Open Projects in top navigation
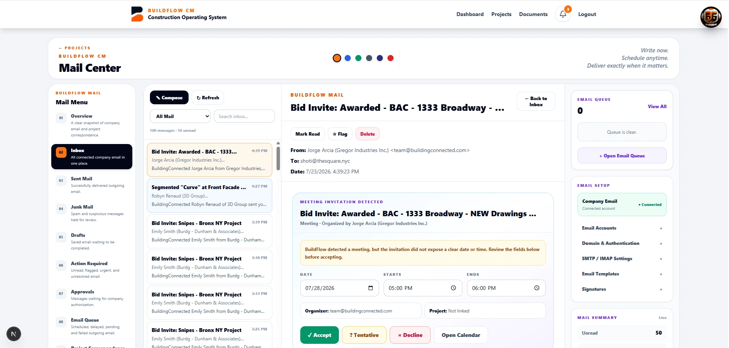 pos(501,14)
